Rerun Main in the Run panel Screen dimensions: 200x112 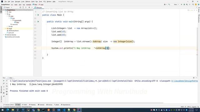click(4, 81)
